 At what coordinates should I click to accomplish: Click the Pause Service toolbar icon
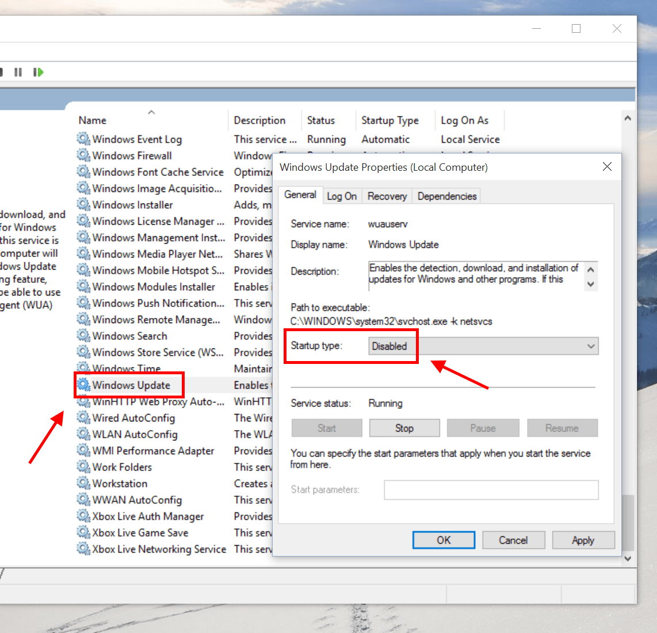pos(18,72)
